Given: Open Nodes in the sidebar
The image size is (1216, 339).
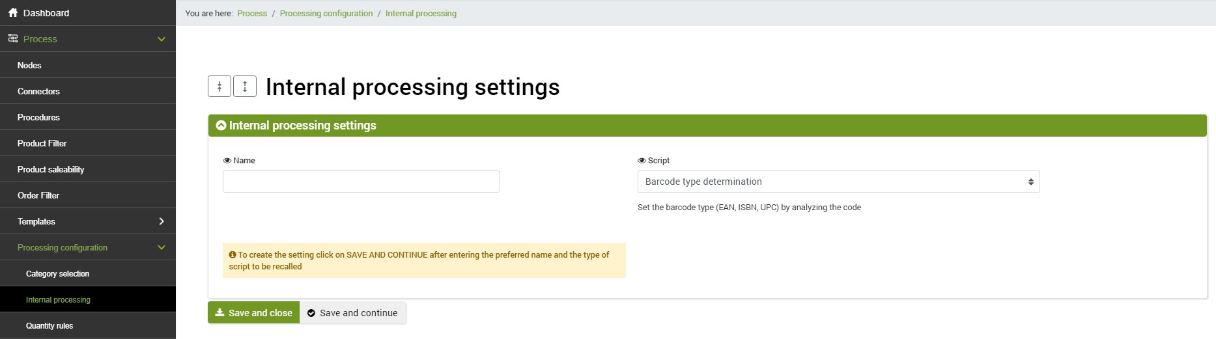Looking at the screenshot, I should tap(29, 65).
